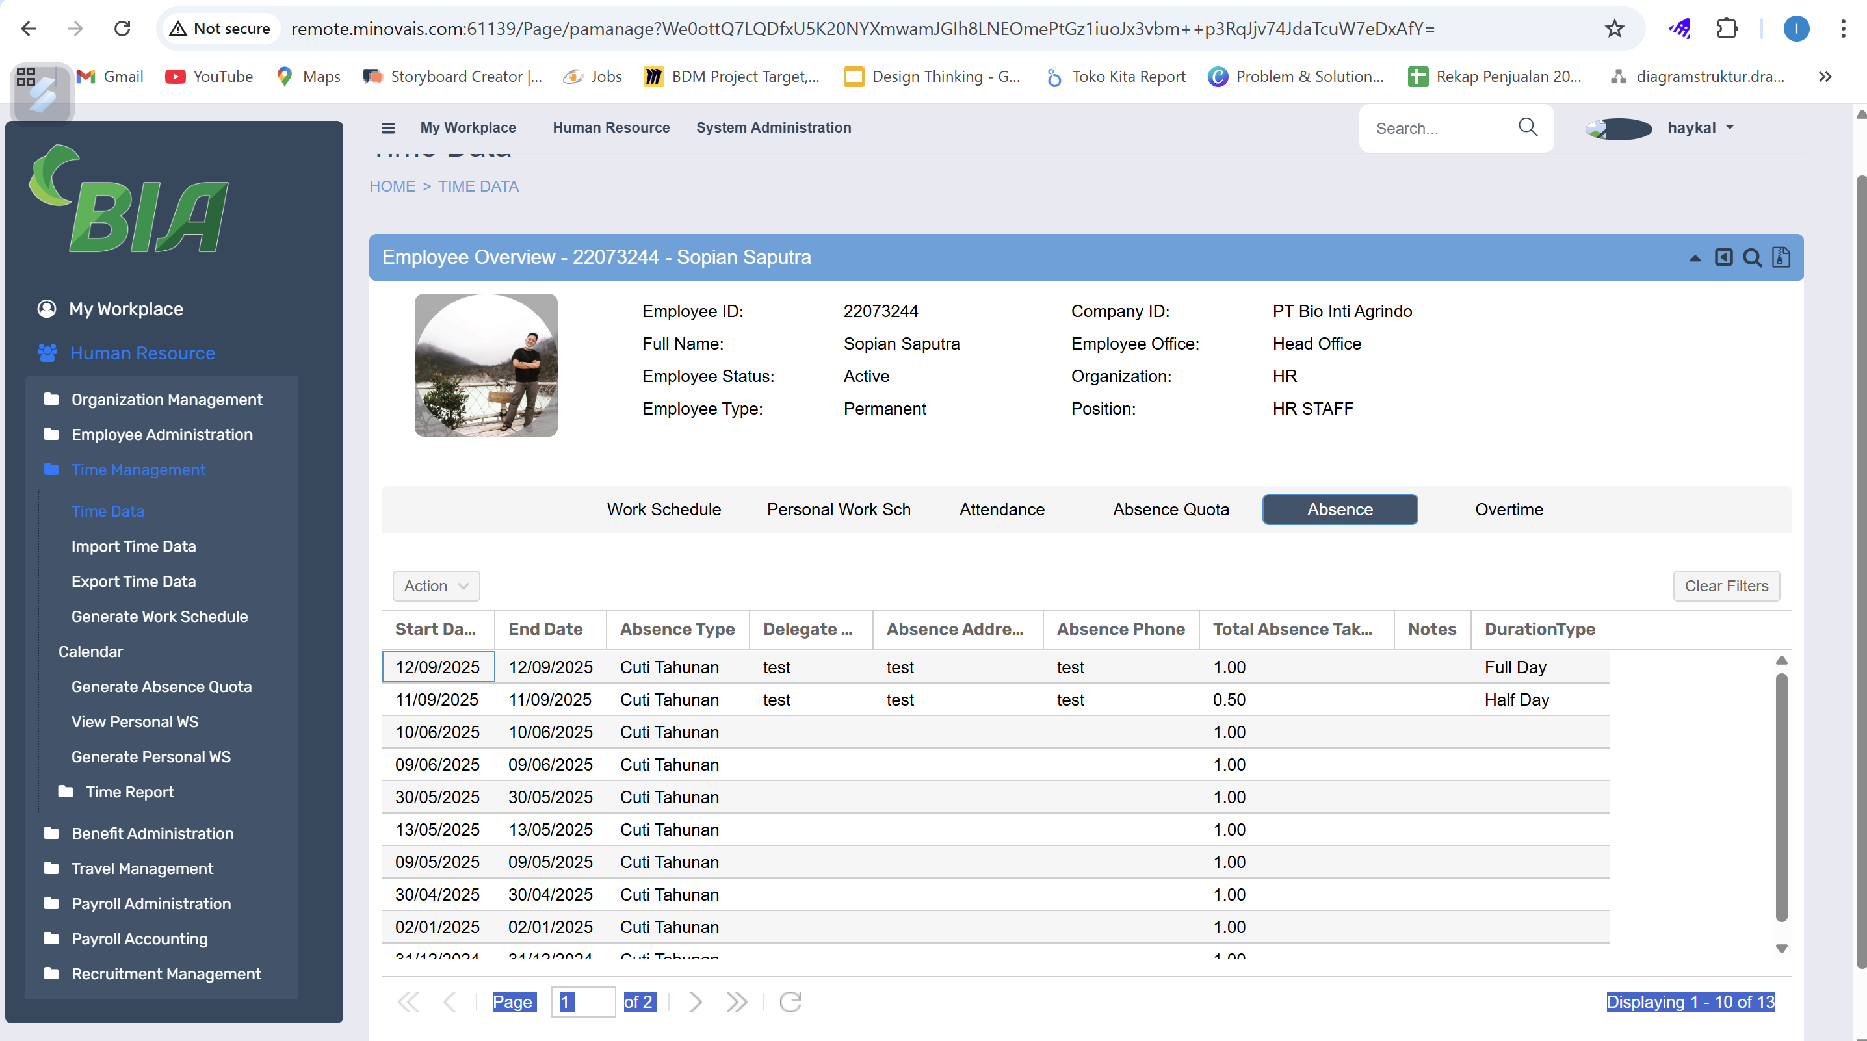The height and width of the screenshot is (1041, 1867).
Task: Switch to Overtime tab
Action: [x=1509, y=509]
